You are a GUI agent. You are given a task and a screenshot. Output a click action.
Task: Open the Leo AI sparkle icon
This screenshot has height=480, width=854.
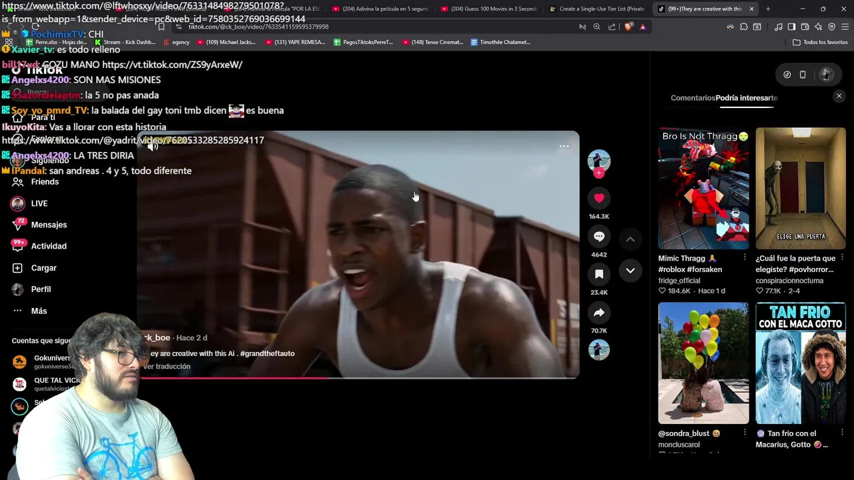tap(818, 27)
